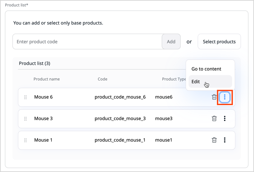
Task: Open the Mouse 3 three-dot options menu
Action: pos(225,118)
